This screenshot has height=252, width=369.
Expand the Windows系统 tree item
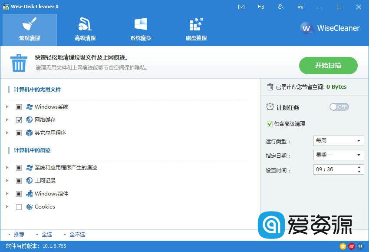coord(7,107)
